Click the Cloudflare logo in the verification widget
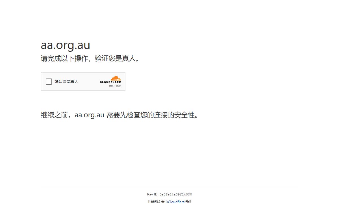339x209 pixels. coord(110,80)
